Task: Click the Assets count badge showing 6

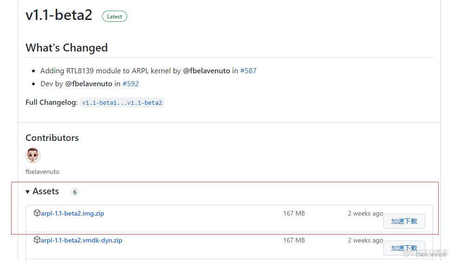Action: 75,192
